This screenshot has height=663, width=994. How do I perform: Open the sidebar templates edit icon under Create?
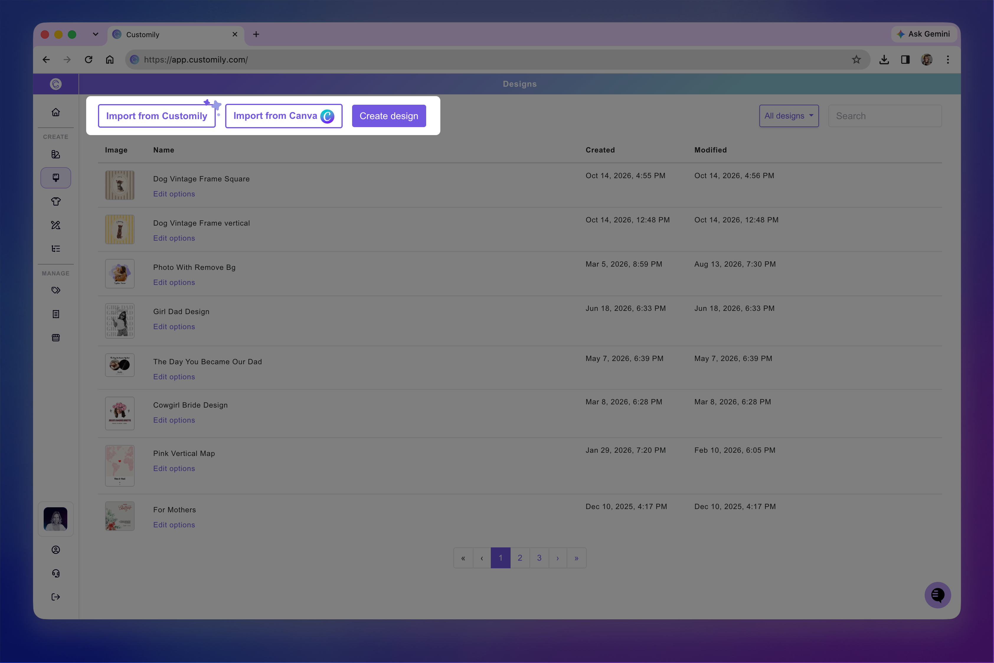point(55,154)
